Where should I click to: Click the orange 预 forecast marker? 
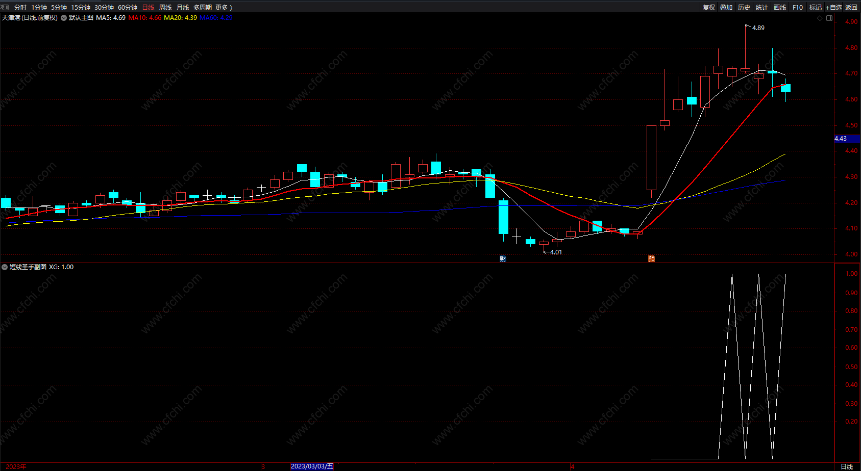[651, 259]
